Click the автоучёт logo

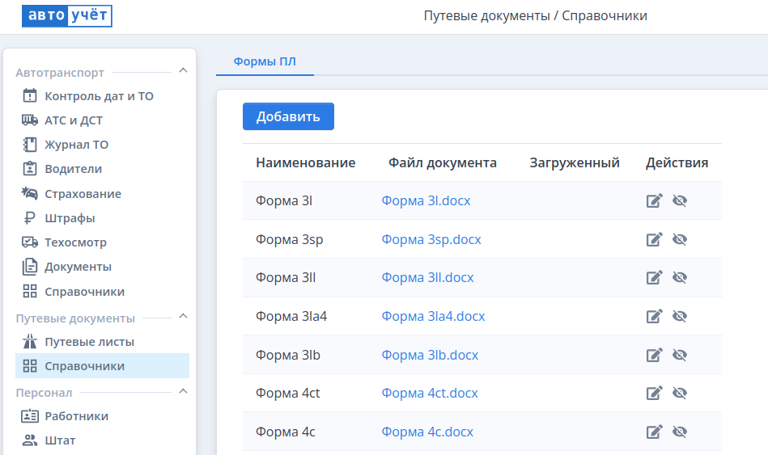point(67,15)
